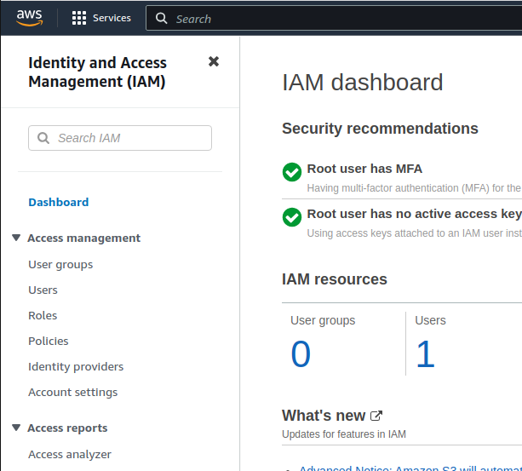Open Account settings in the sidebar
The width and height of the screenshot is (522, 471).
[x=73, y=392]
